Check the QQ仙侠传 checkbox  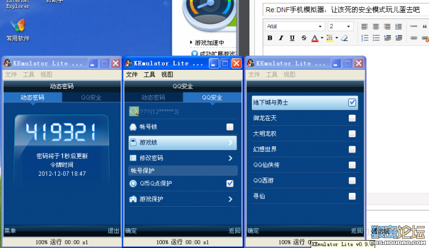click(352, 165)
